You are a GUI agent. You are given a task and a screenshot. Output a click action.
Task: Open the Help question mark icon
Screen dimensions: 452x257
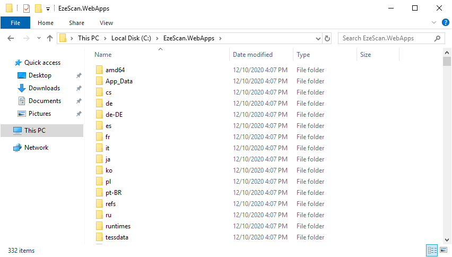point(446,23)
